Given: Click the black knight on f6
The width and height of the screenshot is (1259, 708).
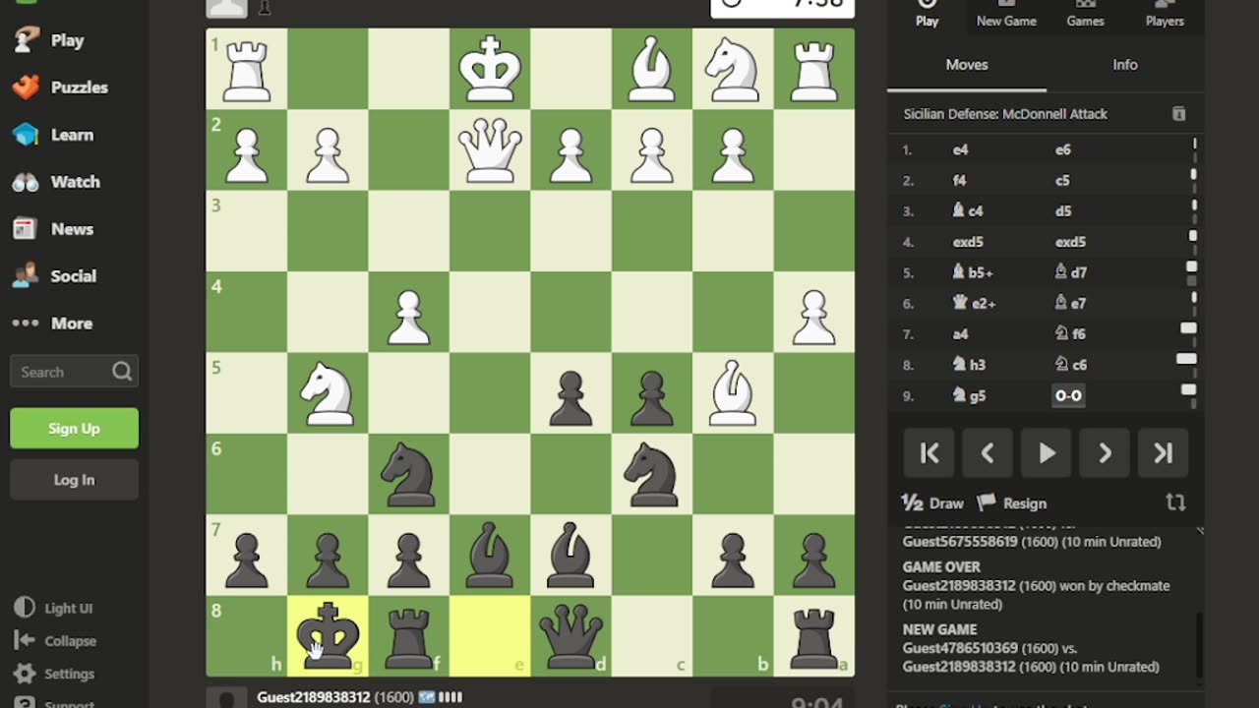Looking at the screenshot, I should (408, 474).
